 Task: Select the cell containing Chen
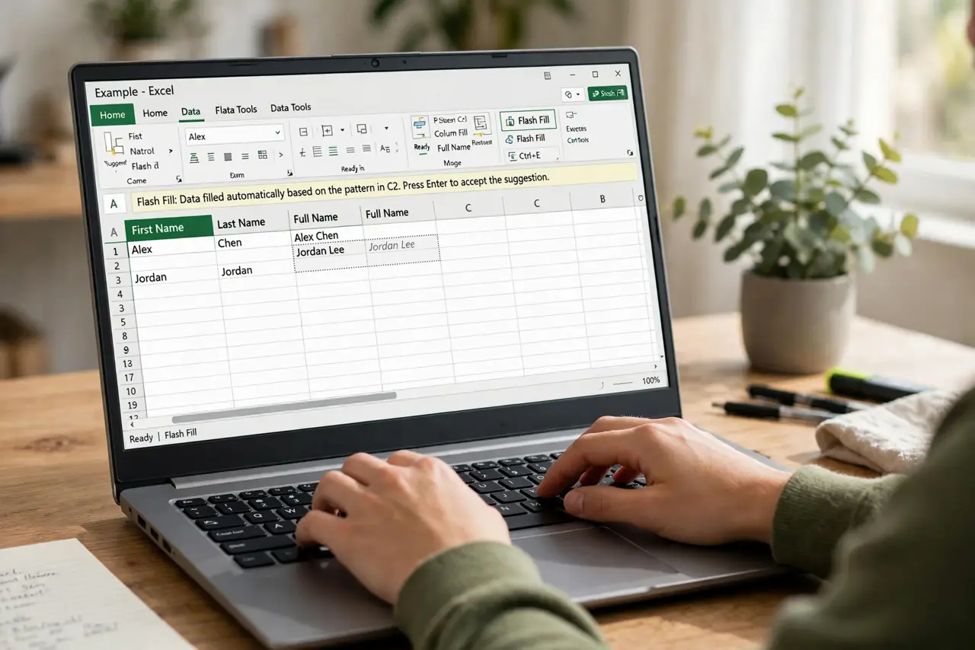253,243
